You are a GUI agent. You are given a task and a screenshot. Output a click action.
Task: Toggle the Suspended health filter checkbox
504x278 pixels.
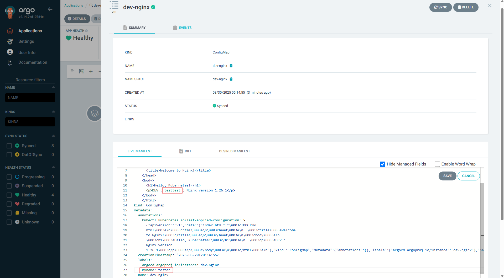9,186
